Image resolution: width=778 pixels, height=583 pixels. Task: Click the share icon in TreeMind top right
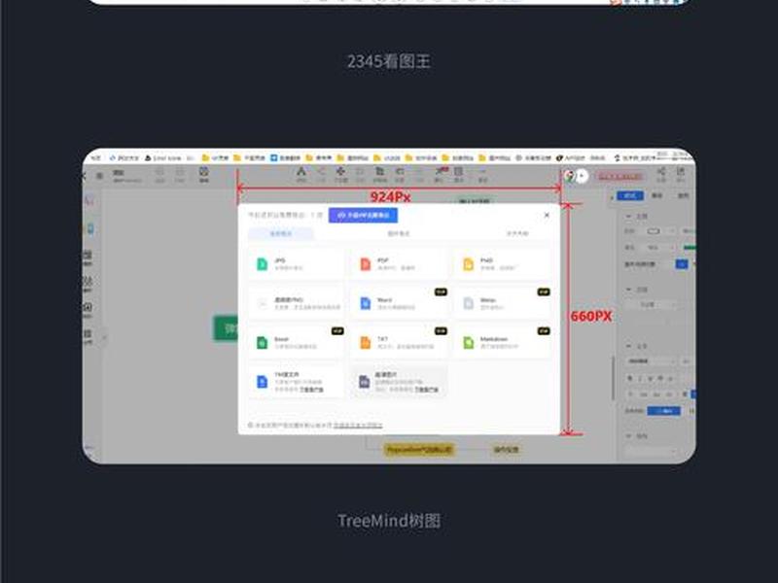(x=661, y=174)
